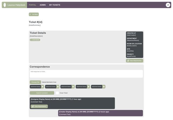
Task: Remove the second attachment via its circle icon
Action: pyautogui.click(x=58, y=87)
